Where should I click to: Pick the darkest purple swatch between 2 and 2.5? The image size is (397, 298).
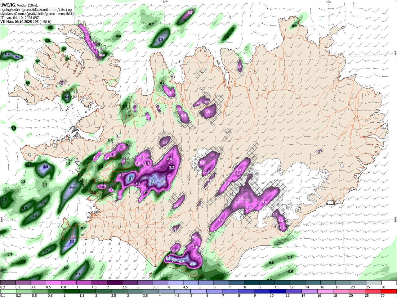click(114, 283)
